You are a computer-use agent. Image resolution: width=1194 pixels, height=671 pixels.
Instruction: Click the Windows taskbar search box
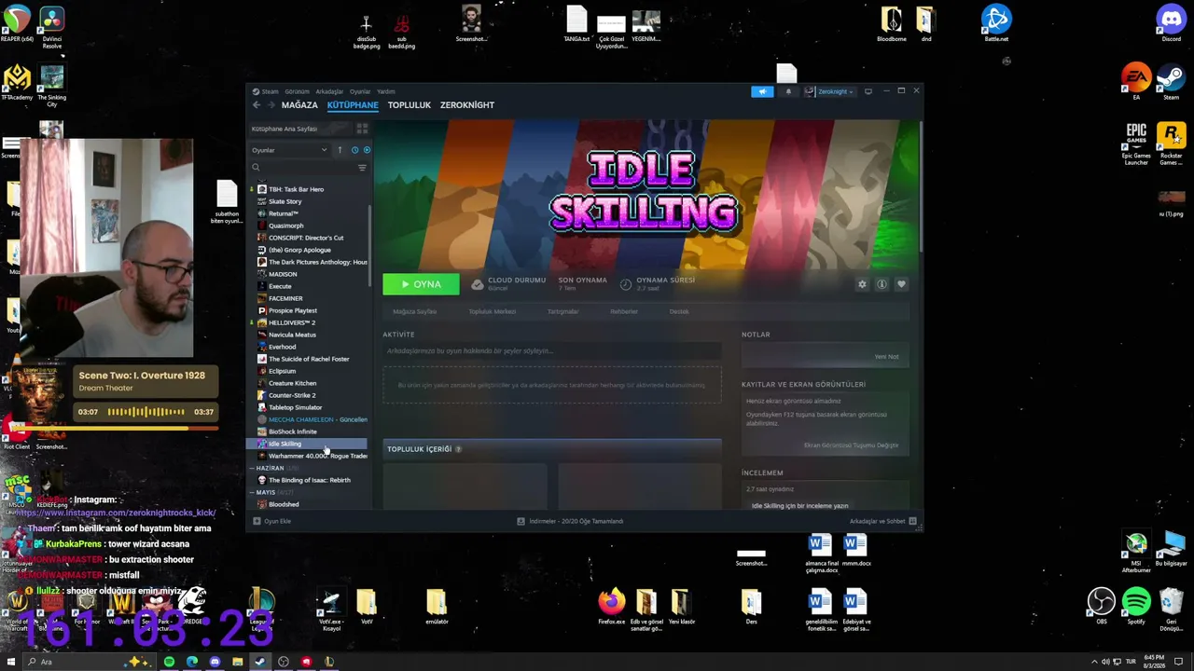[89, 662]
